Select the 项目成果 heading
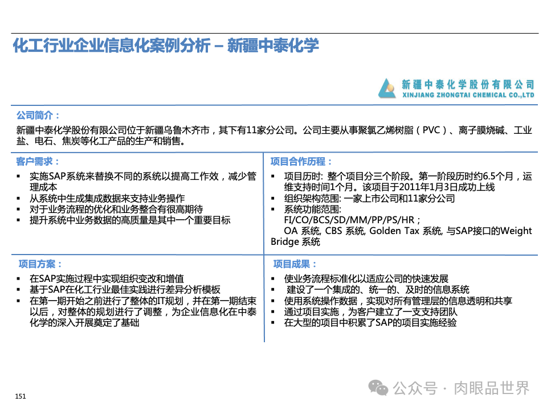Image resolution: width=547 pixels, height=410 pixels. click(x=295, y=264)
